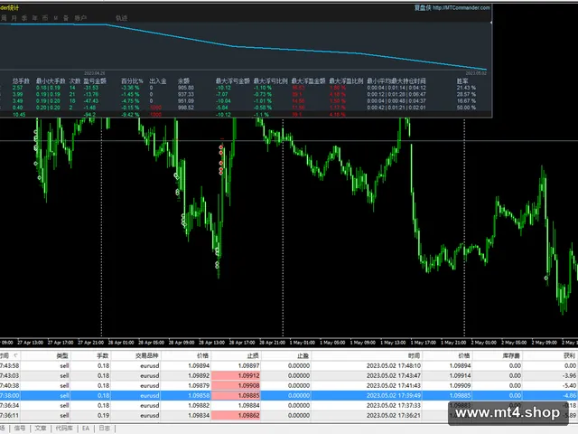The height and width of the screenshot is (434, 578).
Task: Click the 盈亏金额 header in statistics
Action: click(x=95, y=80)
